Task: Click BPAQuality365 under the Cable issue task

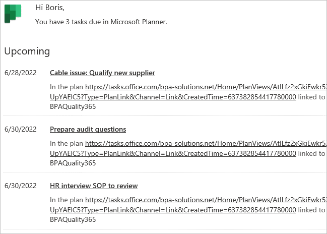Action: coord(73,107)
